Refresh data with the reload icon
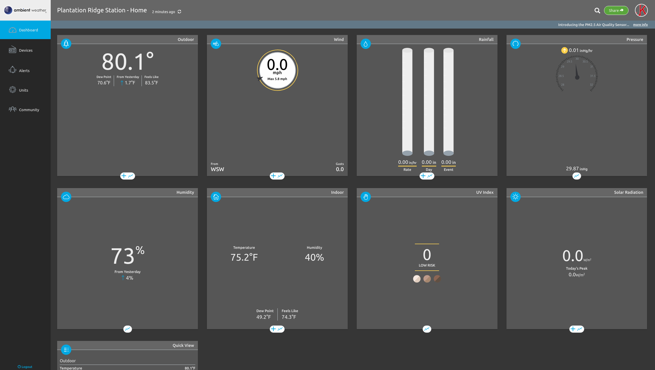 click(x=179, y=12)
